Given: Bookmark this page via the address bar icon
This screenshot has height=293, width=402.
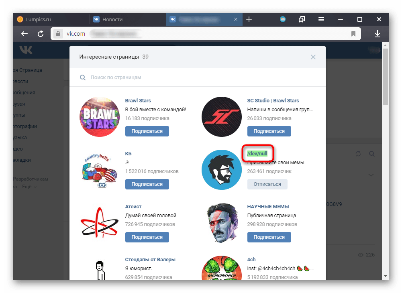Looking at the screenshot, I should (353, 34).
